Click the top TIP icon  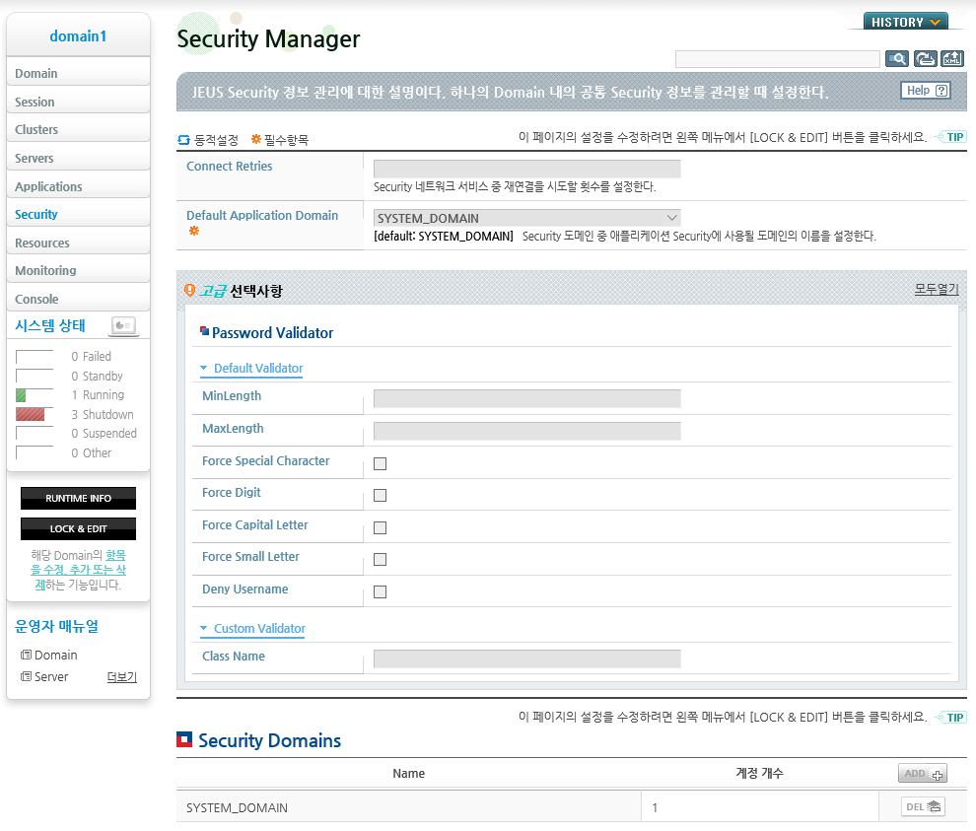950,137
